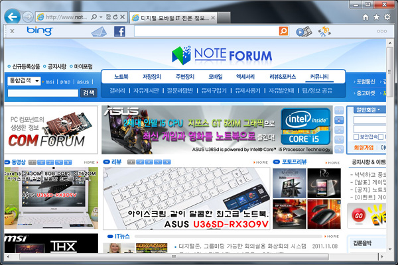Viewport: 398px width, 265px height.
Task: Select ASUS banner slide number 3
Action: 339,130
